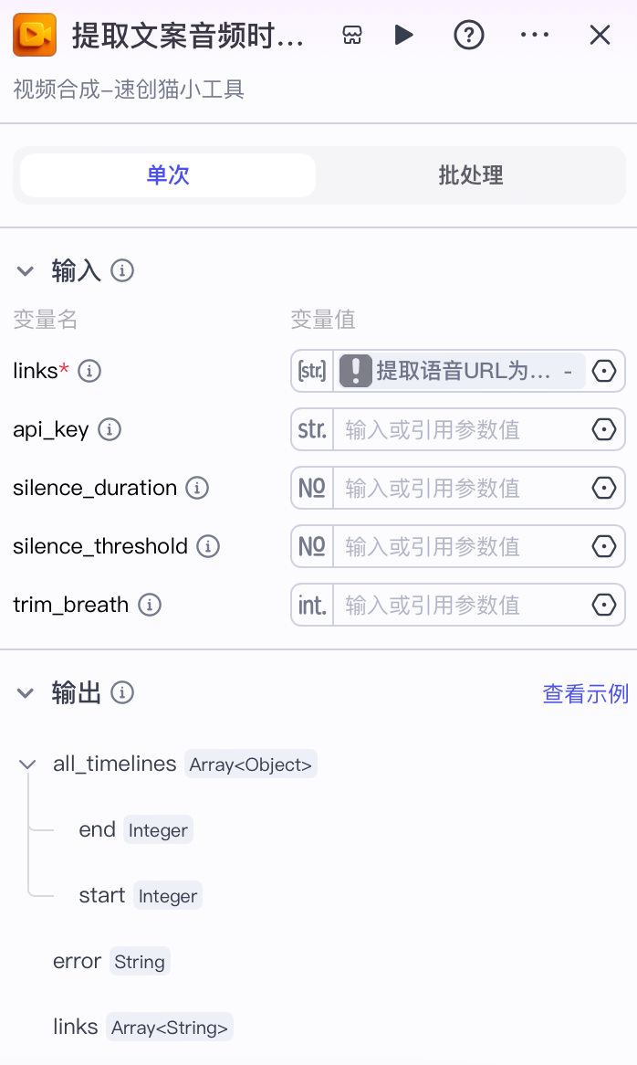The height and width of the screenshot is (1065, 637).
Task: Click the warning icon in the links field
Action: tap(355, 371)
